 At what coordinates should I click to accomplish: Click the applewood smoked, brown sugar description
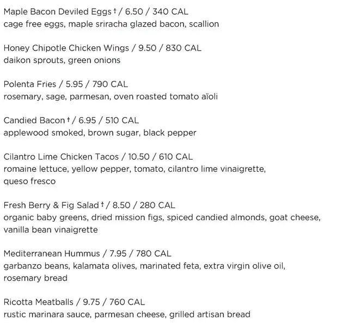pyautogui.click(x=100, y=133)
